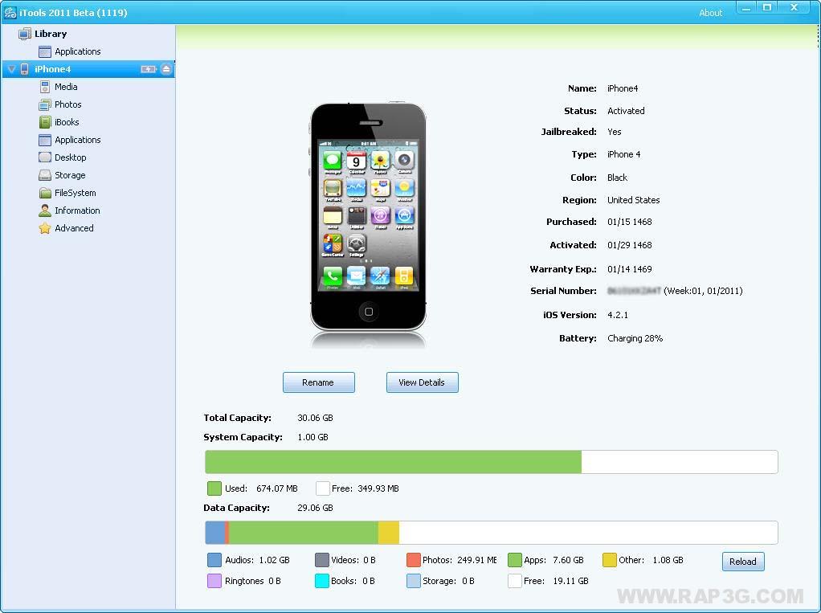Open the Applications icon under Library

[45, 51]
